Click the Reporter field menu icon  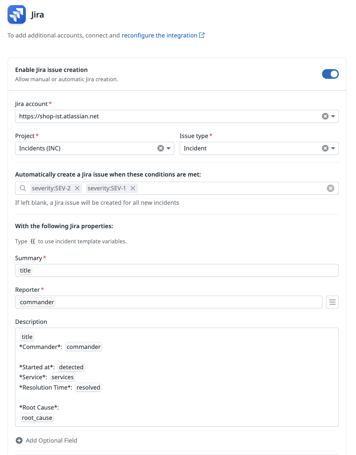click(x=332, y=302)
